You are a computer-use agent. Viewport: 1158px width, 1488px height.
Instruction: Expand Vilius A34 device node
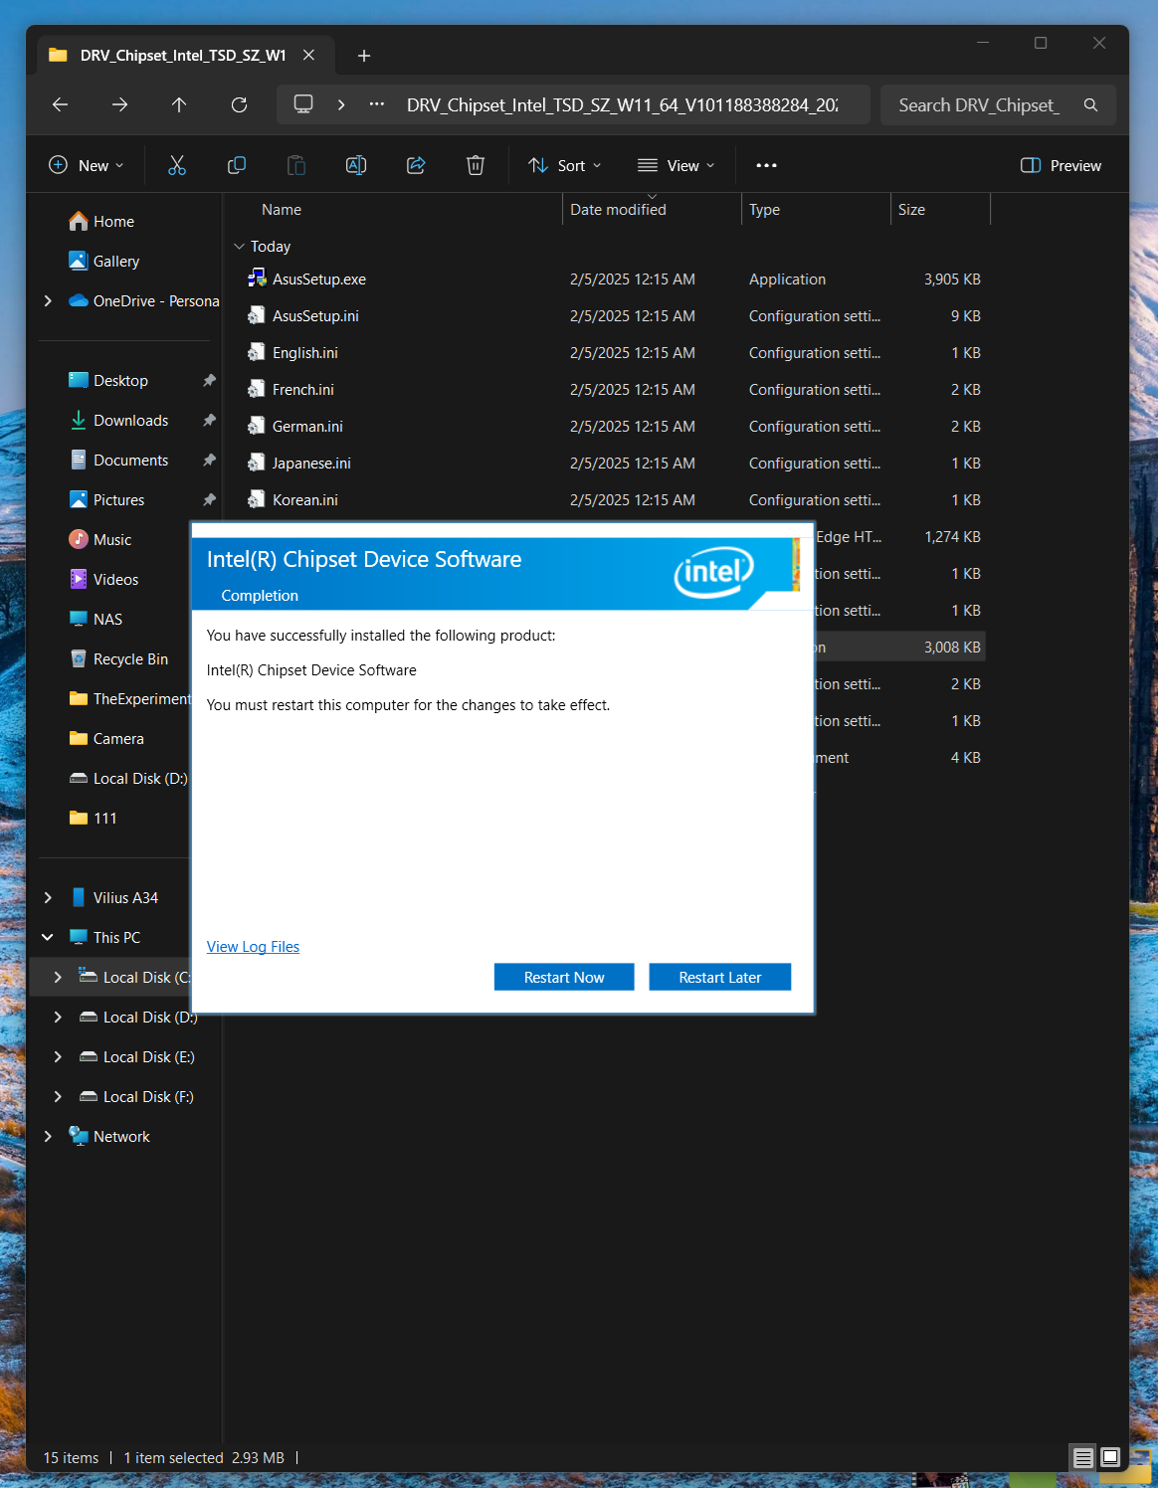(x=48, y=897)
